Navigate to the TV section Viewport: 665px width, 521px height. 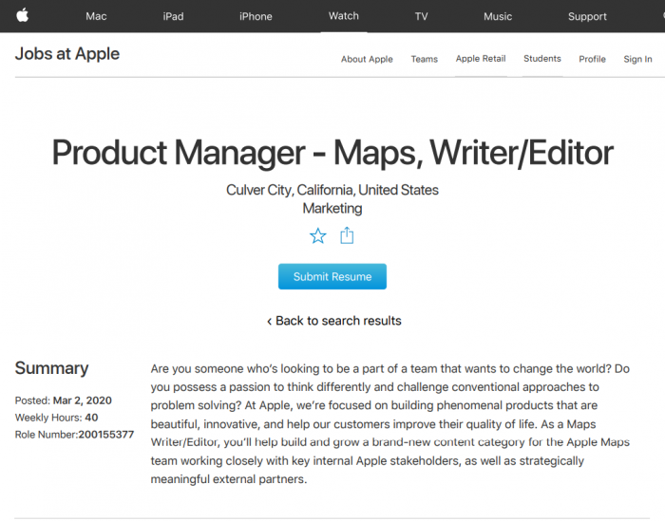point(421,16)
